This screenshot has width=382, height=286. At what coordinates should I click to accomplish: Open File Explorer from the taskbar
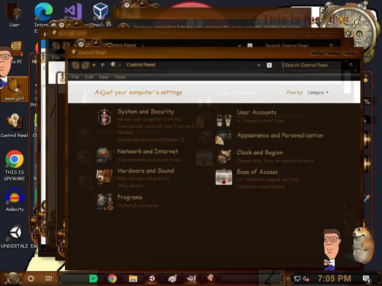133,279
